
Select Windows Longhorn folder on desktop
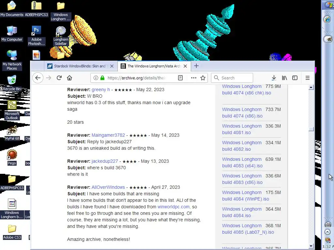point(61,11)
